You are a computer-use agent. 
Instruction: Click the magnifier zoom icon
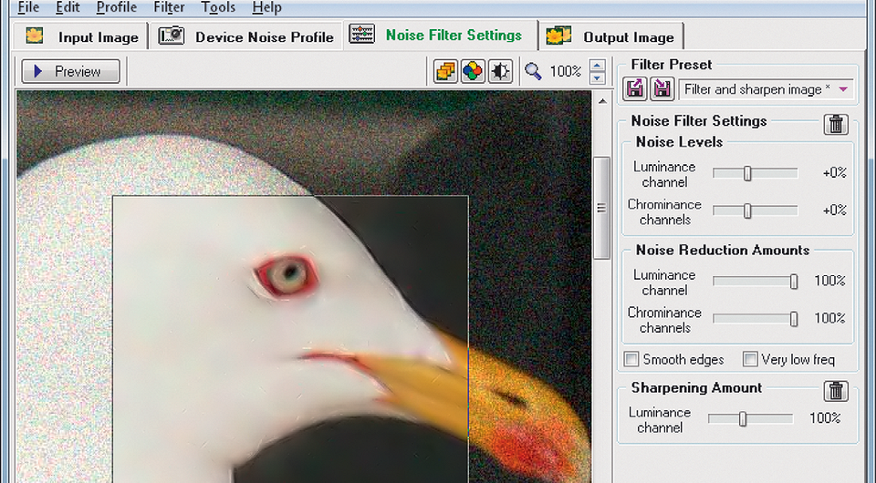(x=533, y=71)
